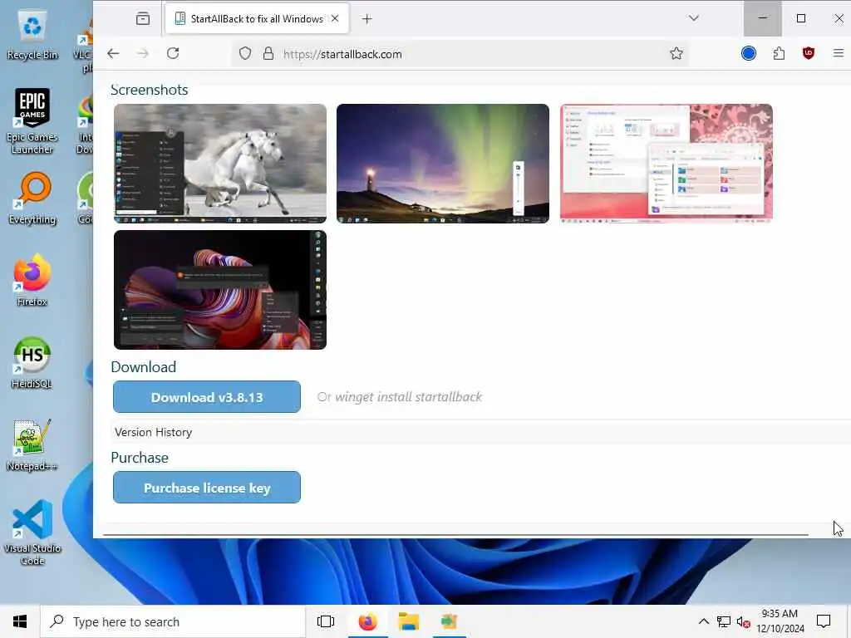Image resolution: width=851 pixels, height=638 pixels.
Task: Open File Explorer from the taskbar
Action: click(408, 621)
